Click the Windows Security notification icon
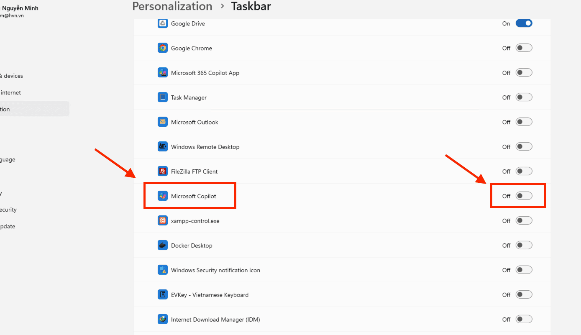This screenshot has height=335, width=581. [x=162, y=270]
